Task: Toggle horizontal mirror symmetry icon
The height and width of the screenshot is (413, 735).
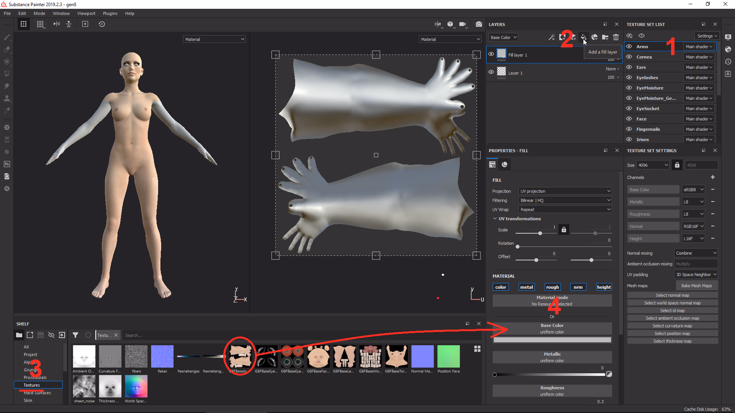Action: point(57,24)
